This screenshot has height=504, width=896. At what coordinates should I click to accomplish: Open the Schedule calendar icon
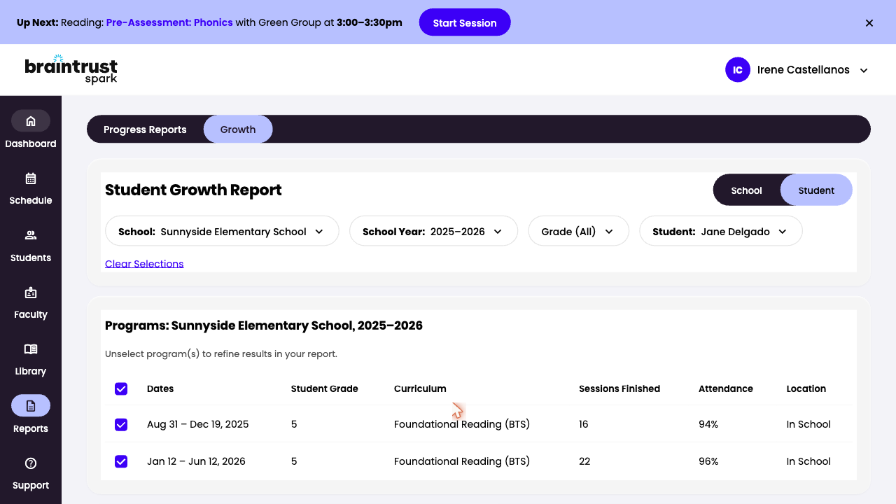[x=31, y=178]
